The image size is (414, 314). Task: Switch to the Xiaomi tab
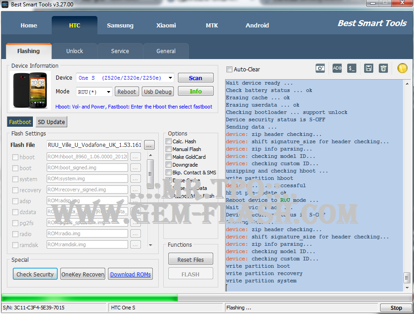pyautogui.click(x=166, y=25)
